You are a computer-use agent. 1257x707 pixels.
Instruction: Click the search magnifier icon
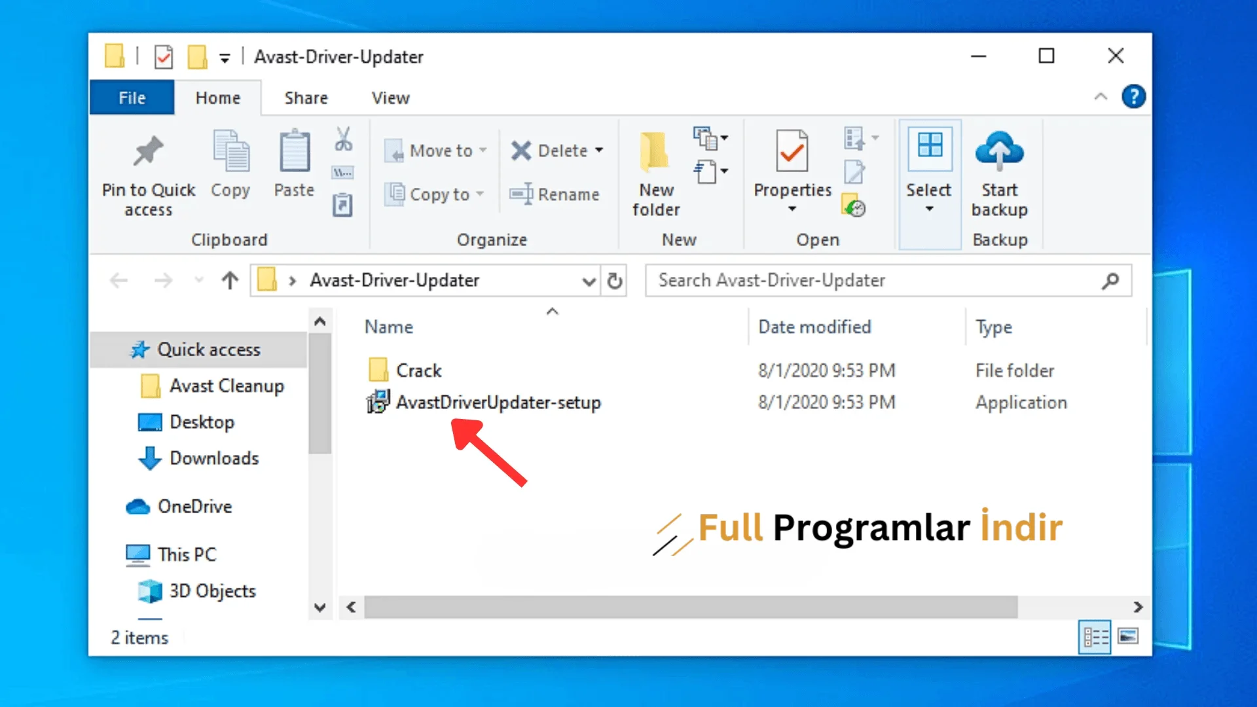pos(1110,281)
